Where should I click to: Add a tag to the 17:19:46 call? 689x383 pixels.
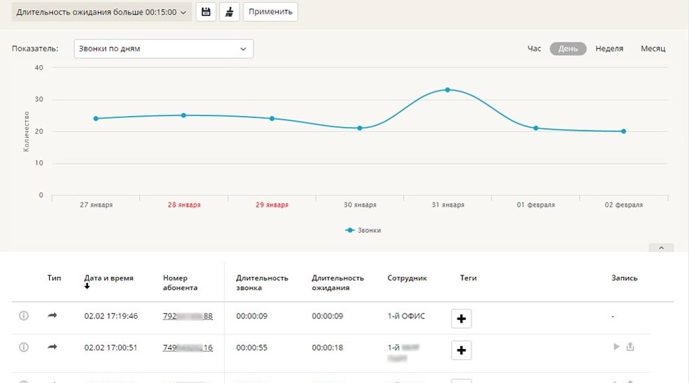point(461,318)
